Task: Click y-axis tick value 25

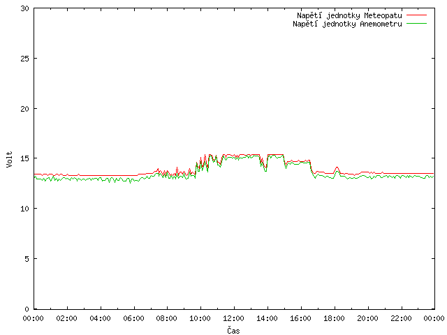Action: pos(25,59)
